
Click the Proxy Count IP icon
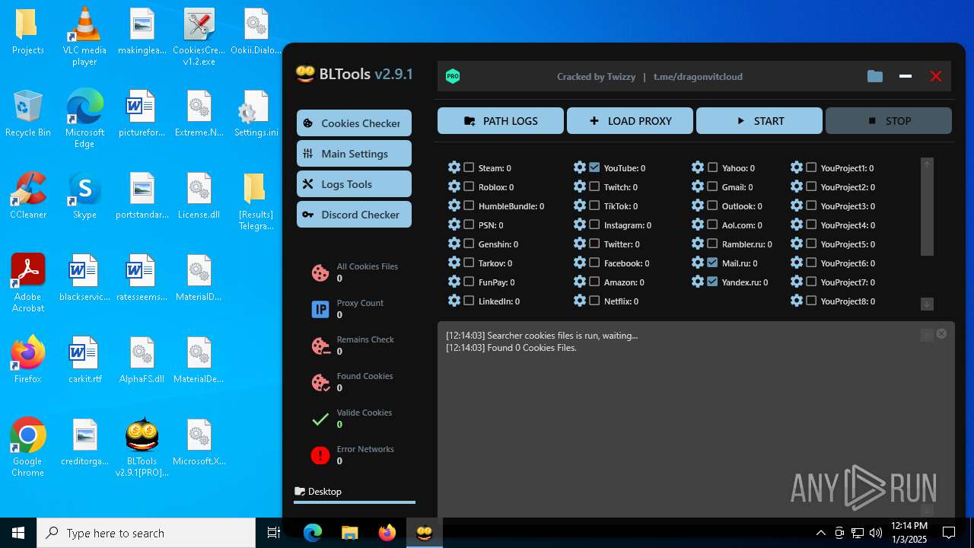[320, 309]
